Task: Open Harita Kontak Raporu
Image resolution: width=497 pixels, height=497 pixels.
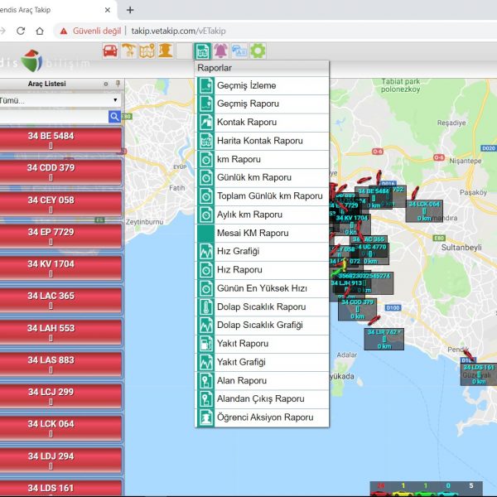Action: pyautogui.click(x=263, y=141)
